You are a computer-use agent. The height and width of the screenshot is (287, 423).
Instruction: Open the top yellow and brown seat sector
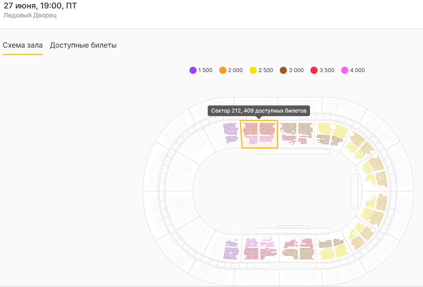click(332, 134)
